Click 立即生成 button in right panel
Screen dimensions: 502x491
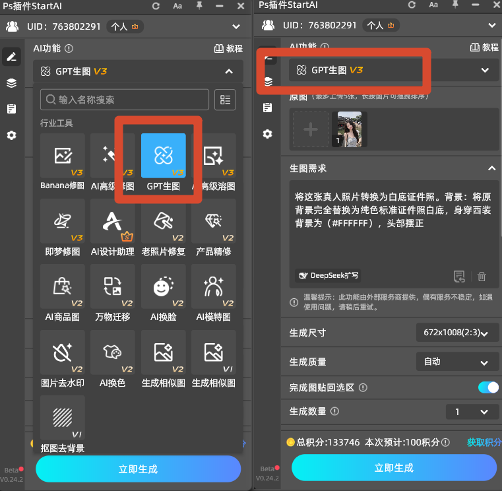[x=394, y=468]
